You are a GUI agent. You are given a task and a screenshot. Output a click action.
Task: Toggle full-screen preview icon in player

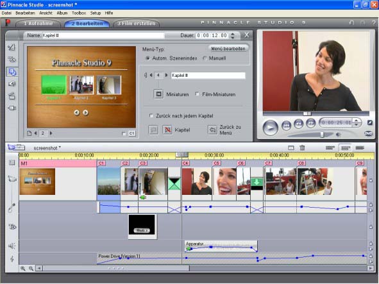coord(370,123)
